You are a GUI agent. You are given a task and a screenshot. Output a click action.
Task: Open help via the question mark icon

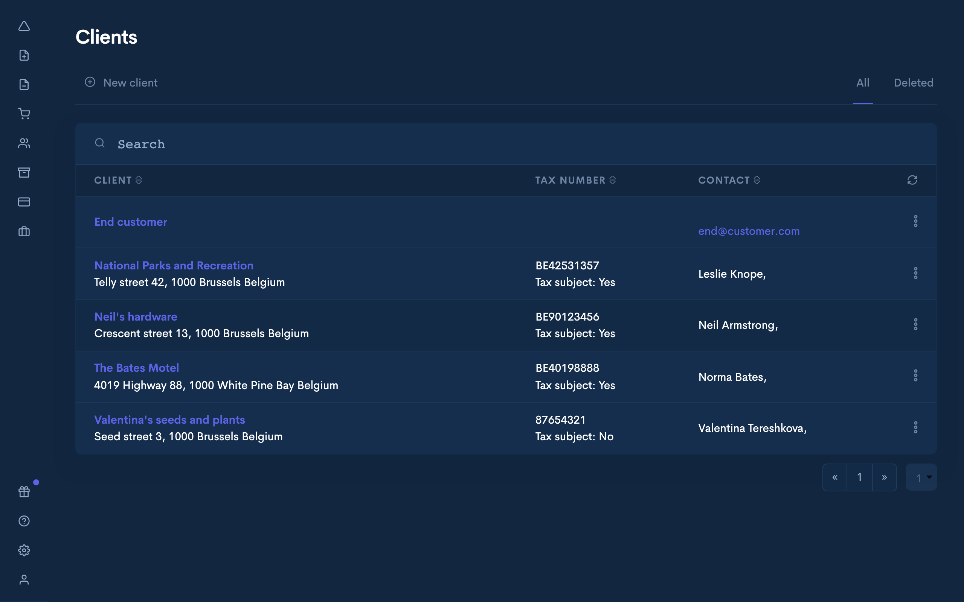coord(24,521)
